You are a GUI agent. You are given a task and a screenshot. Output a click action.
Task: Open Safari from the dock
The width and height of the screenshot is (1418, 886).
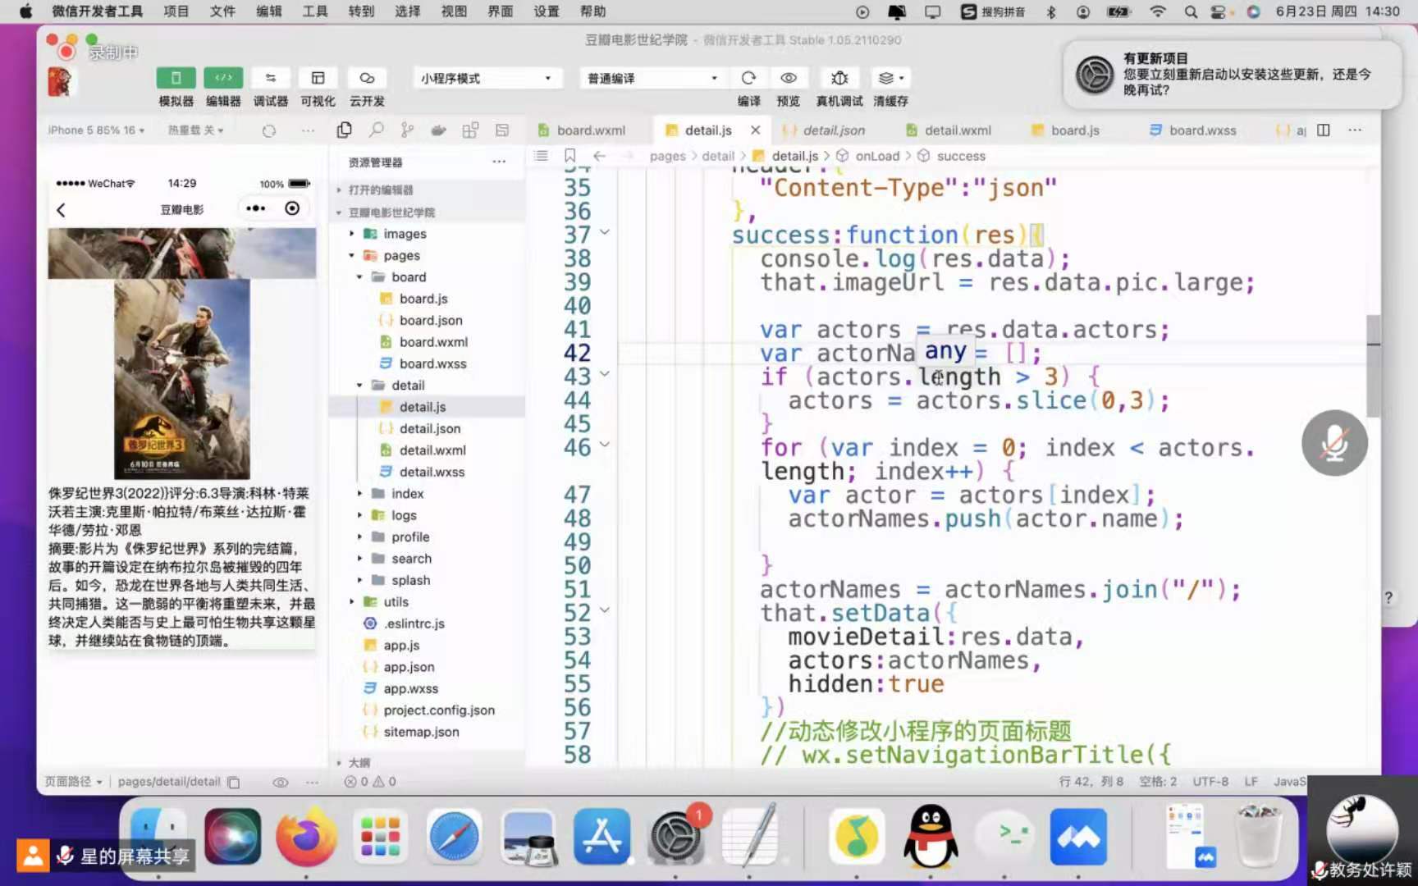point(454,837)
